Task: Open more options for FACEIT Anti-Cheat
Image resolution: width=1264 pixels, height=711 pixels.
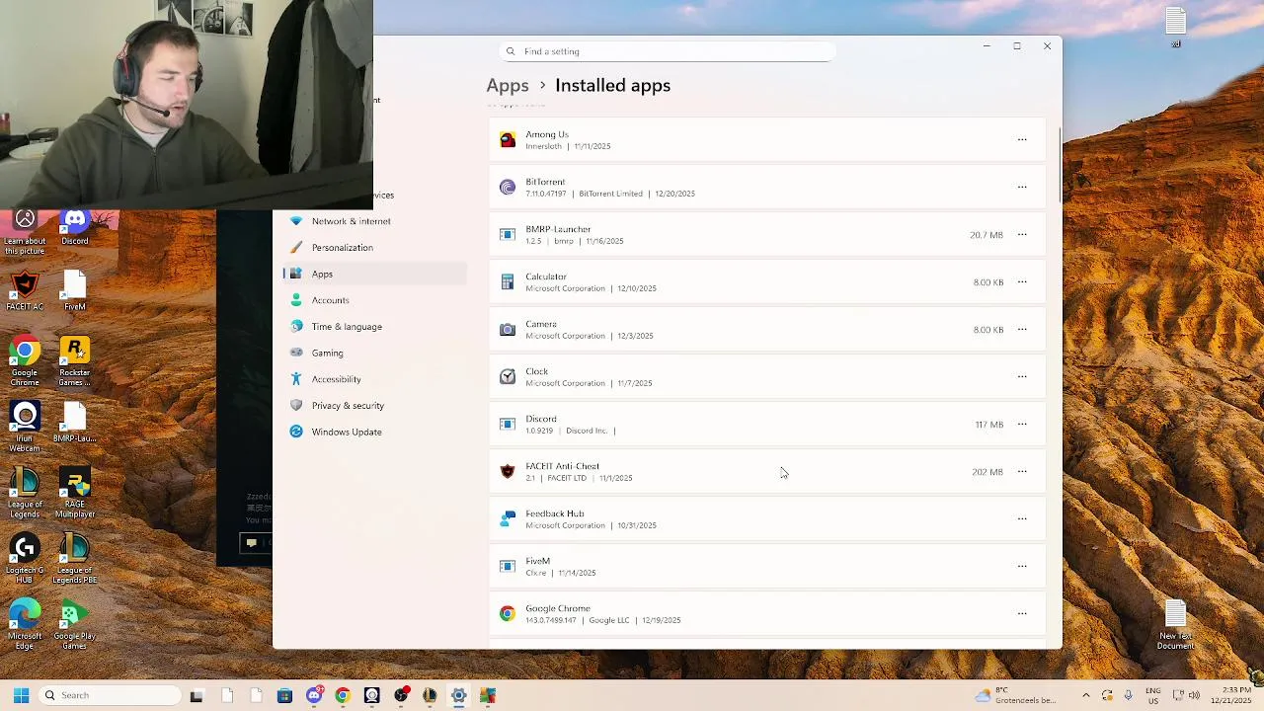Action: coord(1022,472)
